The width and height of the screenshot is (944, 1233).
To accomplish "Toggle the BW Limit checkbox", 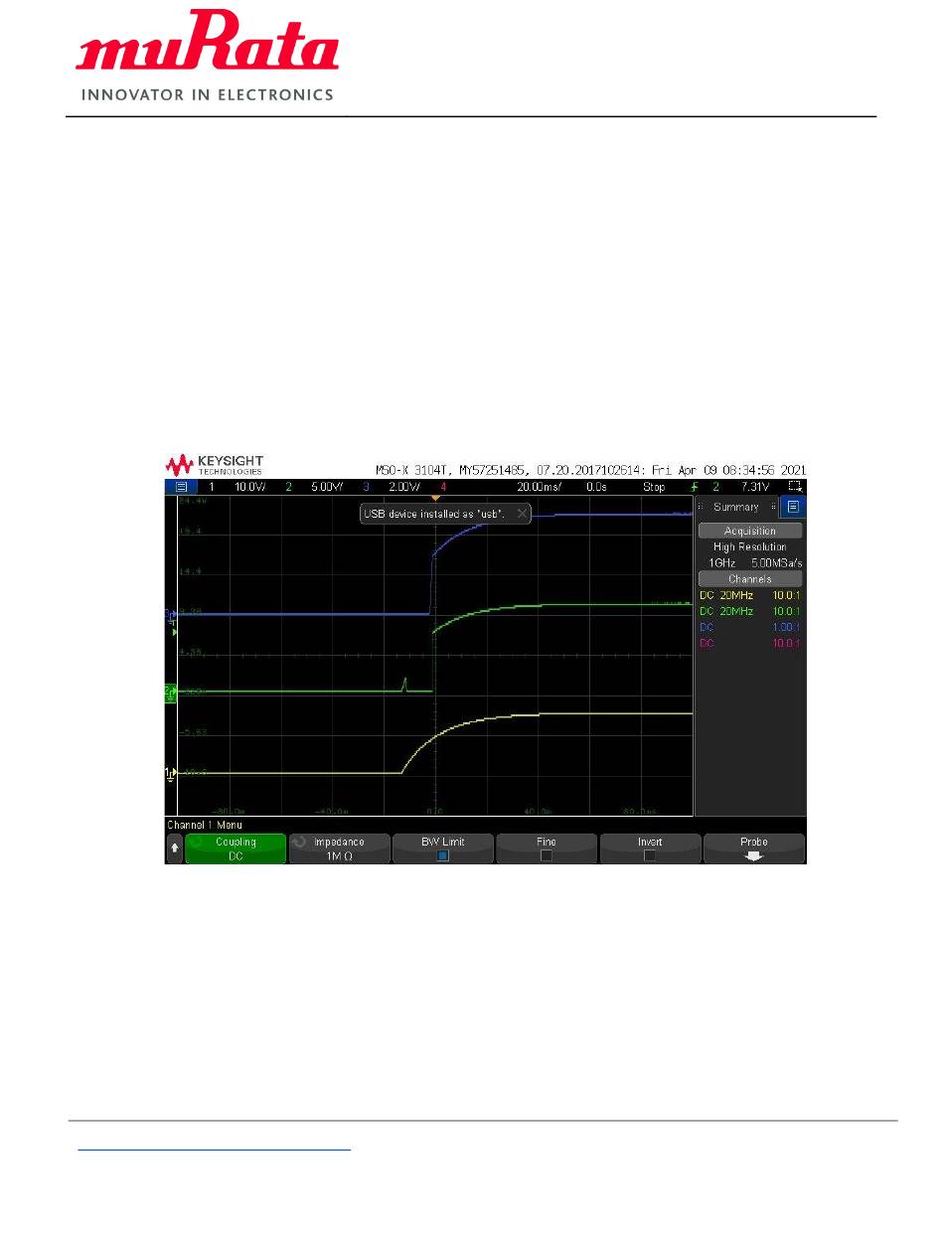I will tap(443, 854).
